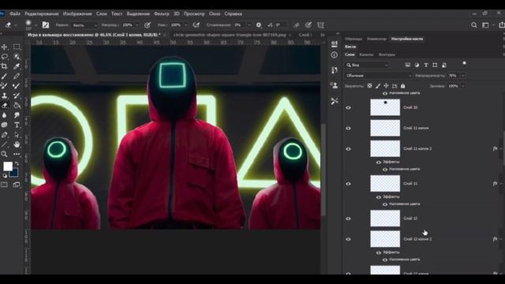This screenshot has width=505, height=284.
Task: Select the Brush tool in left toolbar
Action: 4,77
